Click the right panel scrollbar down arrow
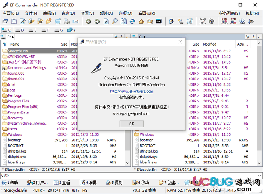The image size is (263, 194). click(x=259, y=163)
